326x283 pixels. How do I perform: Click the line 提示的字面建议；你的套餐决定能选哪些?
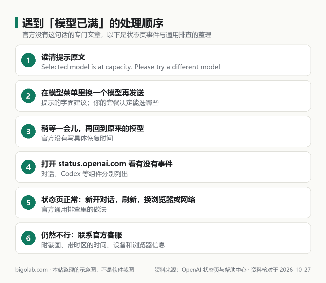coord(100,103)
